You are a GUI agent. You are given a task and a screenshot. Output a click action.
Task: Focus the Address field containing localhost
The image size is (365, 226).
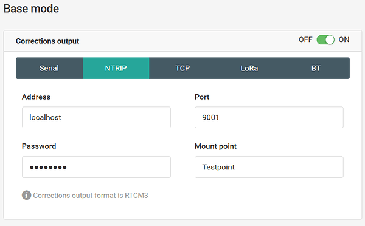tap(96, 117)
